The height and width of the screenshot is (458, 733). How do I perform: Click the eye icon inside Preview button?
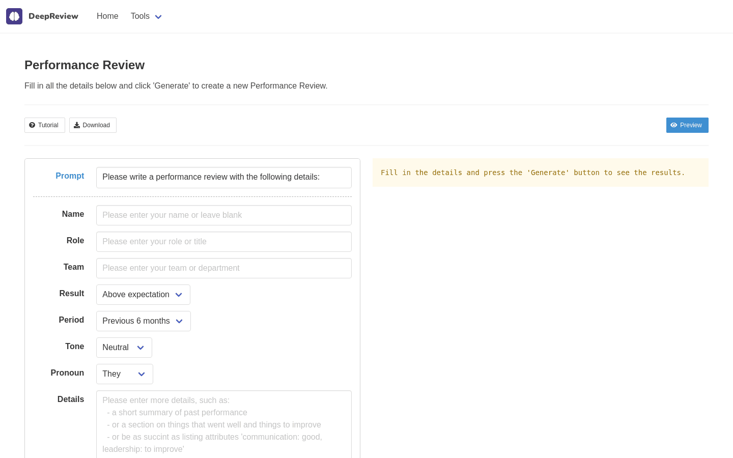(x=673, y=125)
